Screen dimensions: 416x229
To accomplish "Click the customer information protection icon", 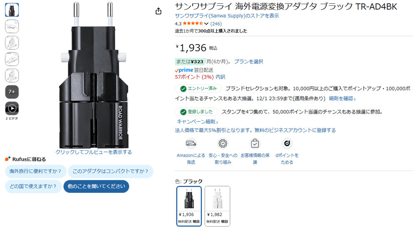I will [x=255, y=144].
